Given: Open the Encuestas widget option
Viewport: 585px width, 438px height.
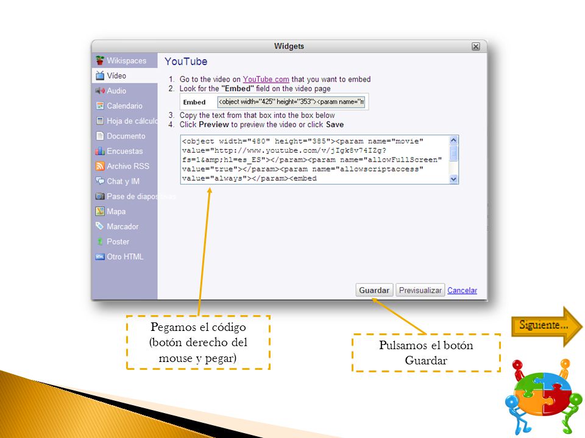Looking at the screenshot, I should pos(124,151).
